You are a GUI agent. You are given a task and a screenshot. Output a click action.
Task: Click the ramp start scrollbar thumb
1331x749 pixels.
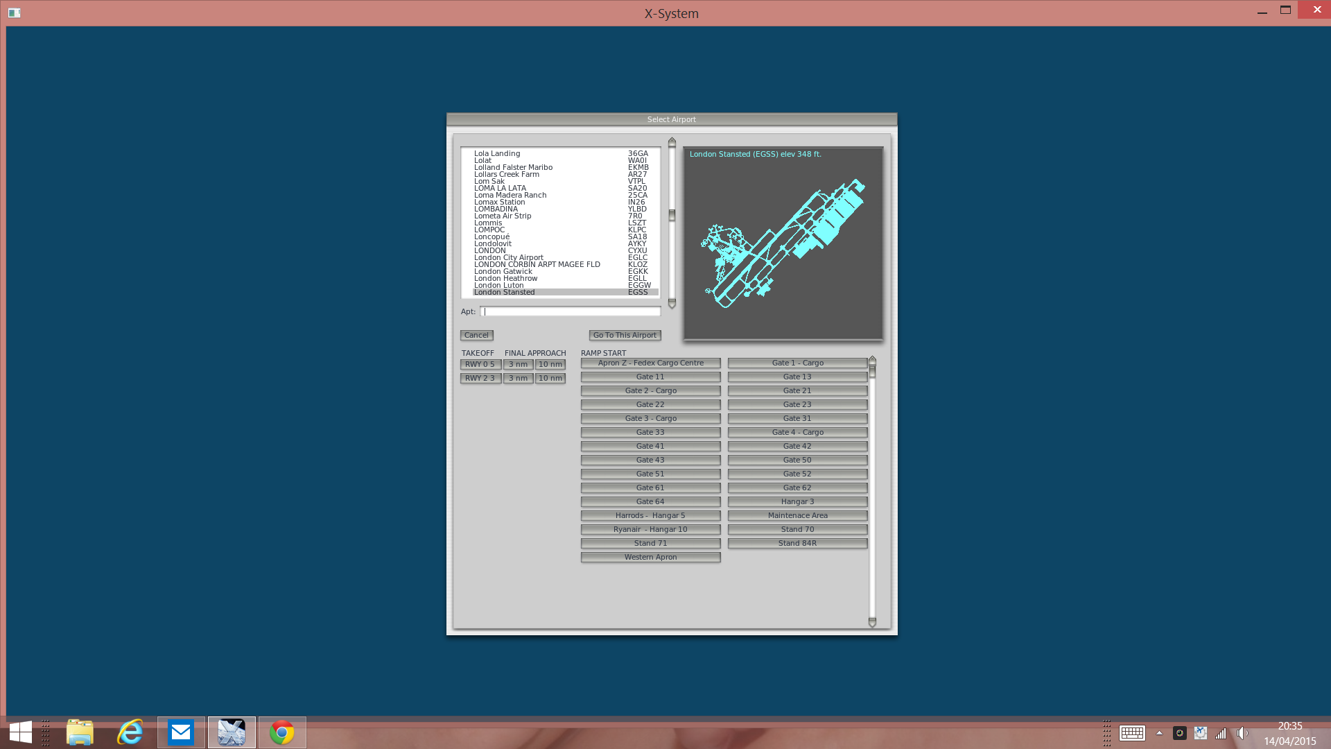click(x=872, y=372)
